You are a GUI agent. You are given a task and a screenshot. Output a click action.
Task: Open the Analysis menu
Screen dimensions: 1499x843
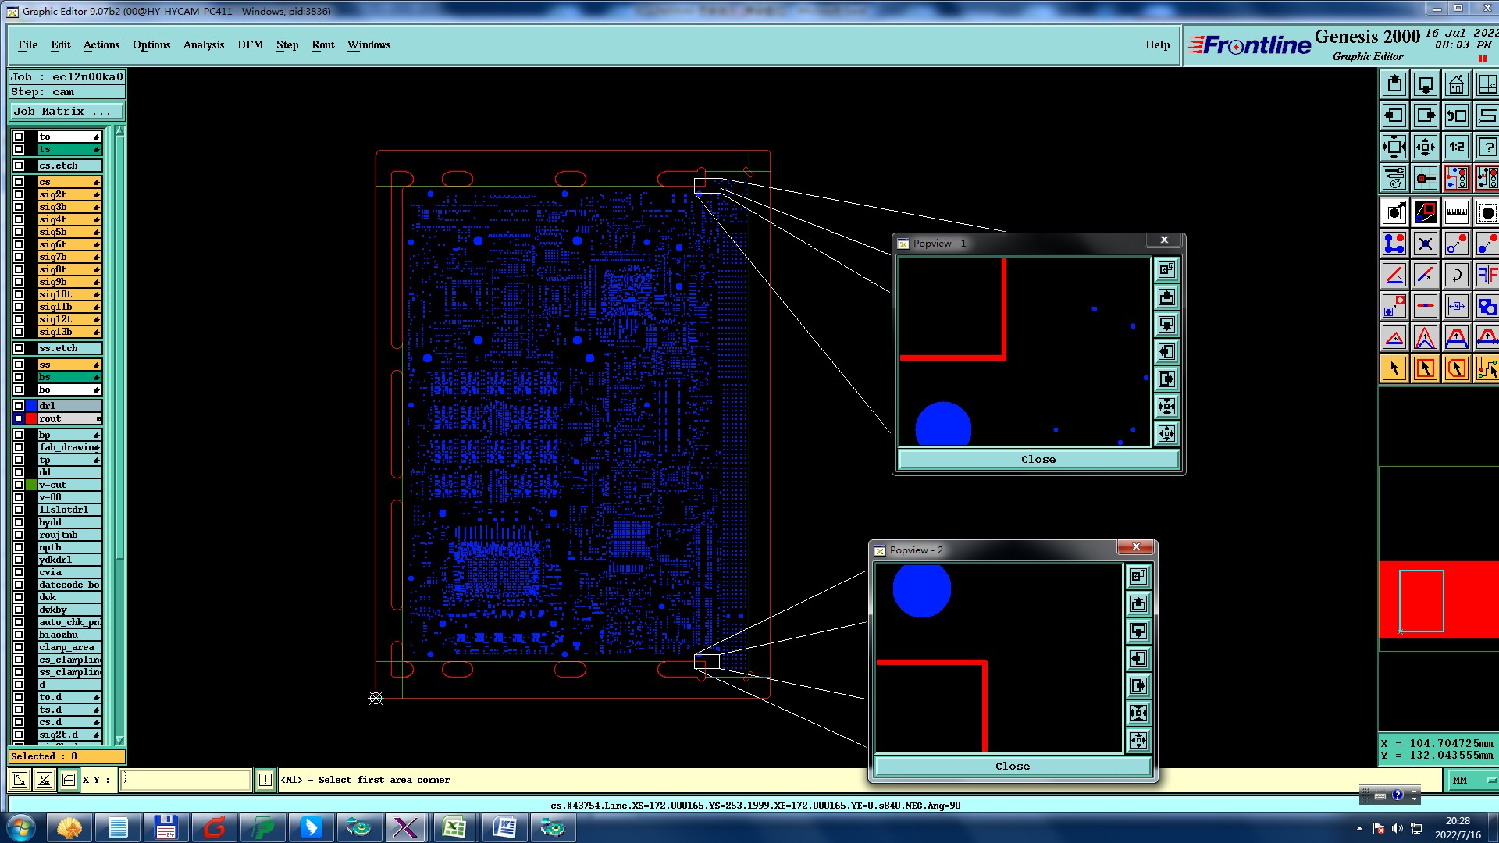point(203,44)
